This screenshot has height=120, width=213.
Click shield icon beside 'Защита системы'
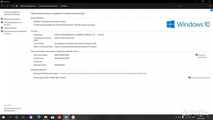pyautogui.click(x=2, y=28)
